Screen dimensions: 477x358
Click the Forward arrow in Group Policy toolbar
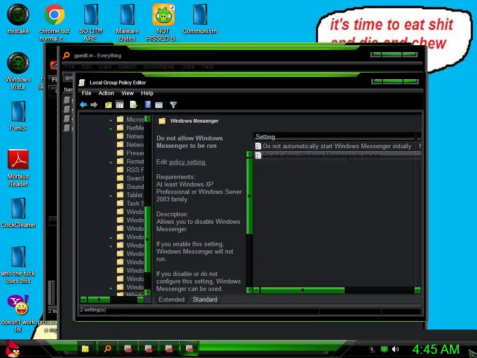point(94,105)
